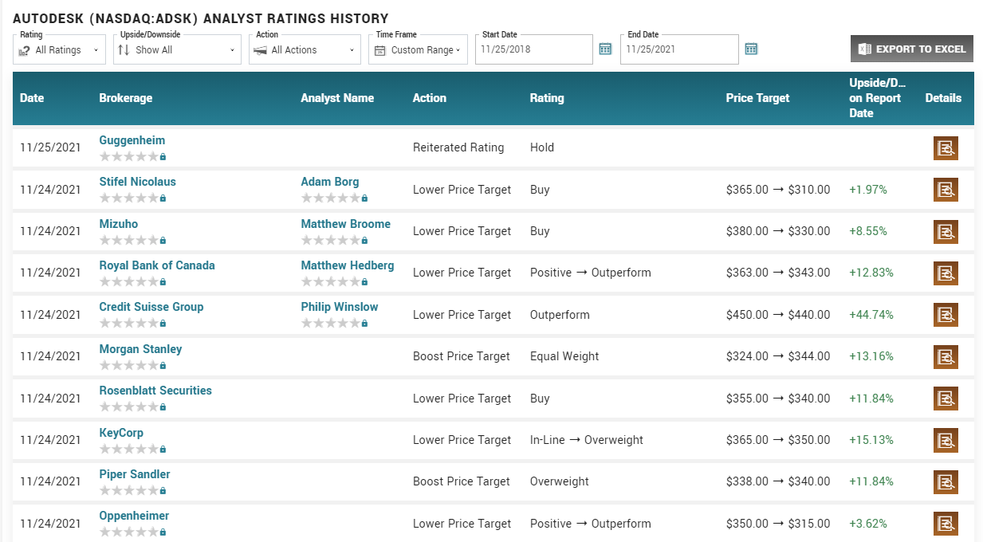Screen dimensions: 983x542
Task: Open the Morgan Stanley brokerage link
Action: click(140, 349)
